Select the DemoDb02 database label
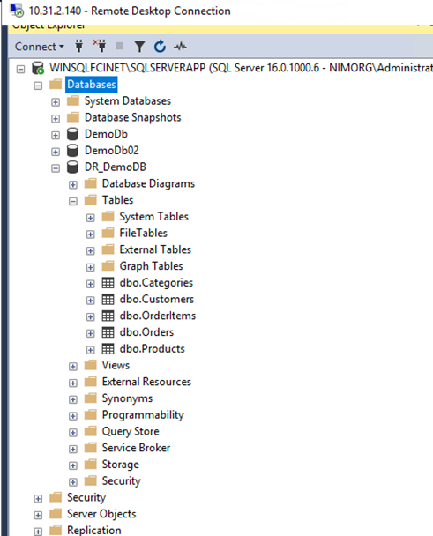This screenshot has width=433, height=536. click(111, 151)
